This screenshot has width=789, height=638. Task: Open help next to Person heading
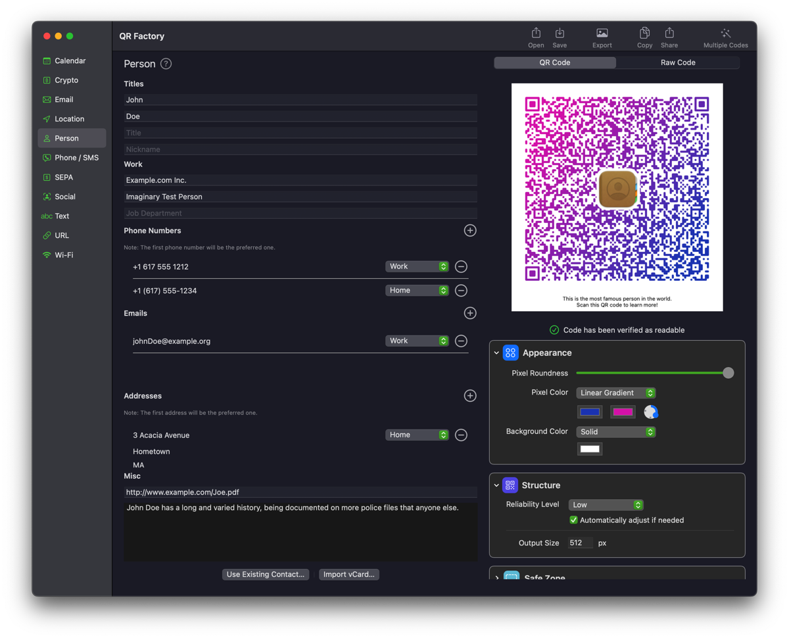click(x=166, y=64)
